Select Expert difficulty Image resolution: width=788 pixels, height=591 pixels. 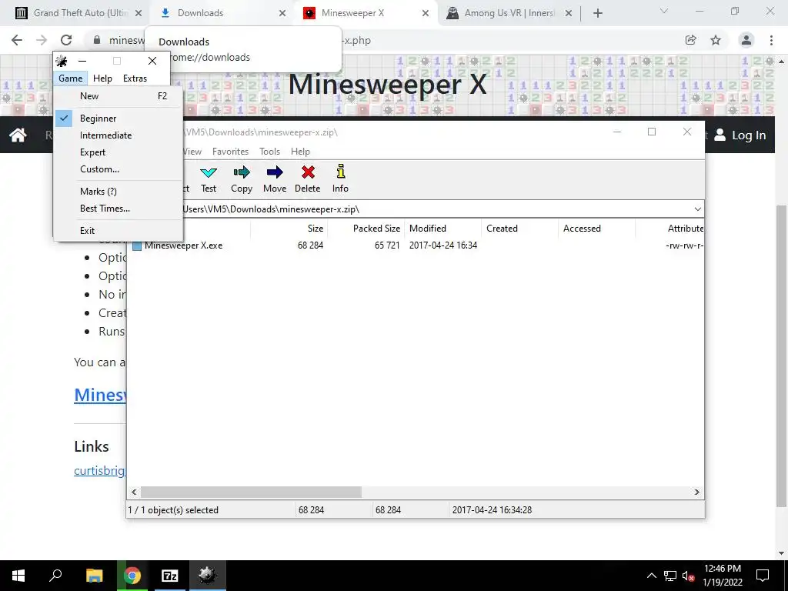(118, 152)
